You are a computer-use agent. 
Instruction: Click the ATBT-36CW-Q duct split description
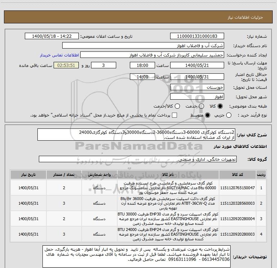tap(168, 203)
